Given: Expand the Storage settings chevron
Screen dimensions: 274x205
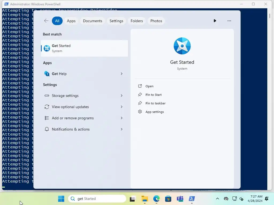Looking at the screenshot, I should 122,96.
